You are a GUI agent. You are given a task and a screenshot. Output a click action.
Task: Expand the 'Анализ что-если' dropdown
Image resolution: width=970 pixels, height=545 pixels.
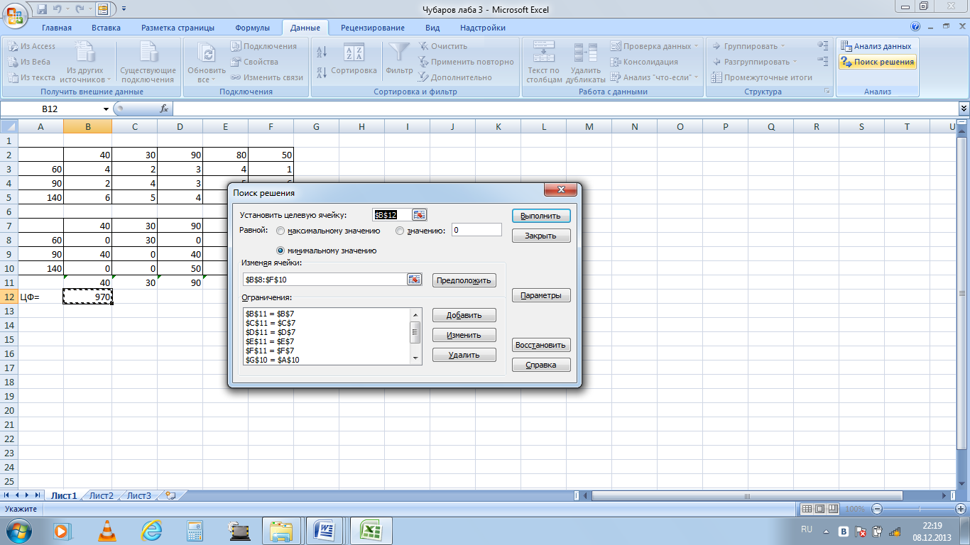pyautogui.click(x=696, y=77)
